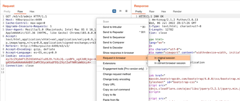Select Change body encoding
The height and width of the screenshot is (101, 240).
pos(122,79)
